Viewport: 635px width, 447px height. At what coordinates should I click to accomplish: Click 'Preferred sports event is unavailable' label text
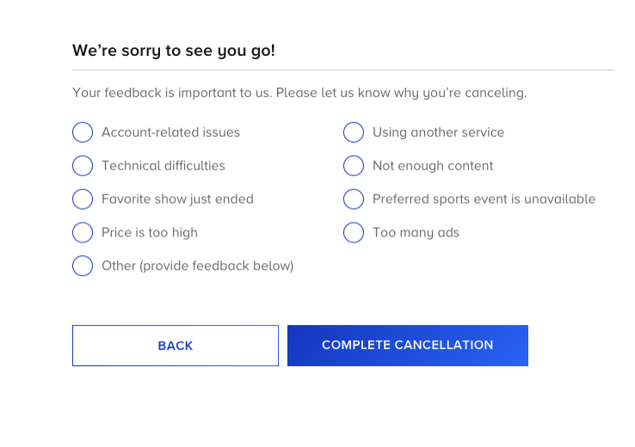point(484,199)
